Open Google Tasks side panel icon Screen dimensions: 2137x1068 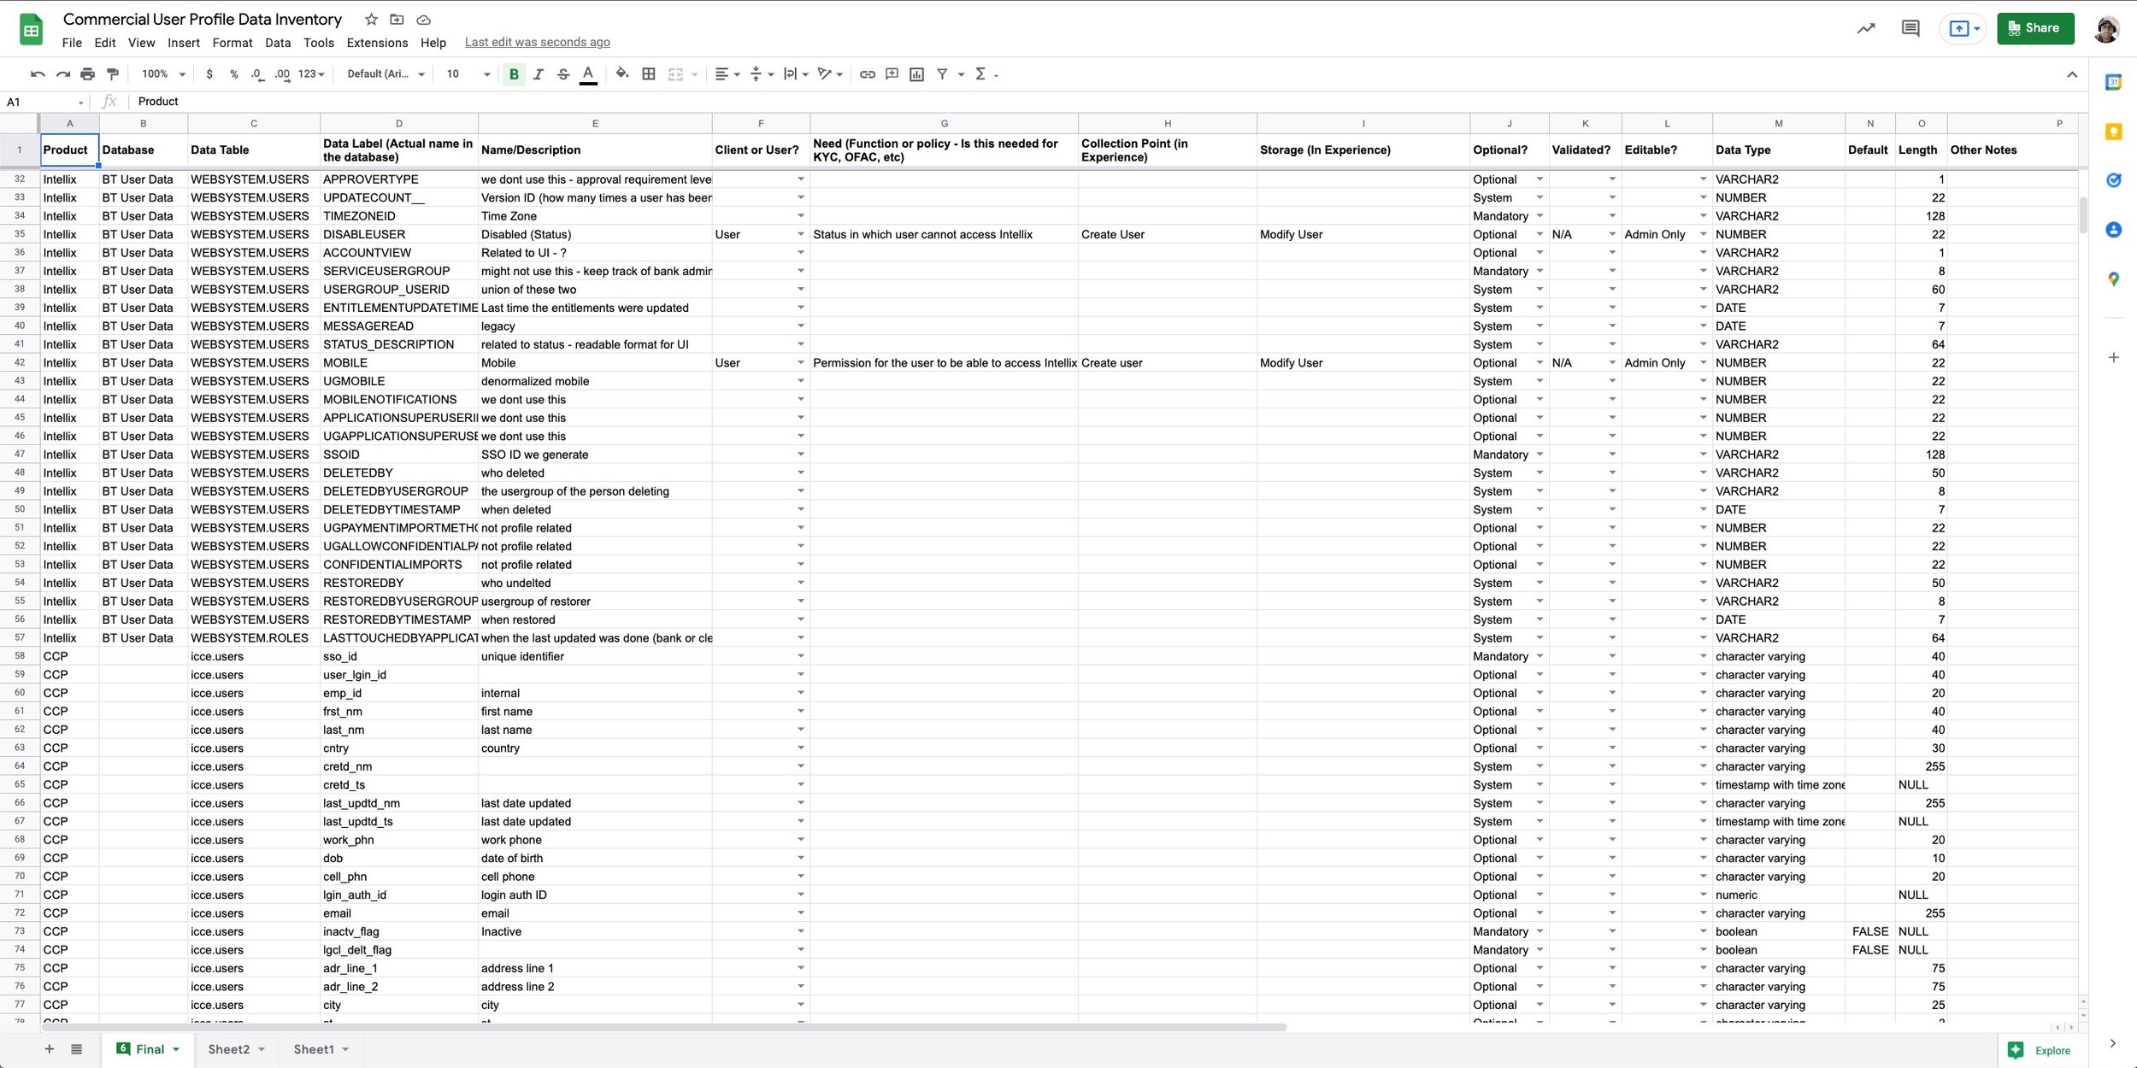click(2113, 180)
